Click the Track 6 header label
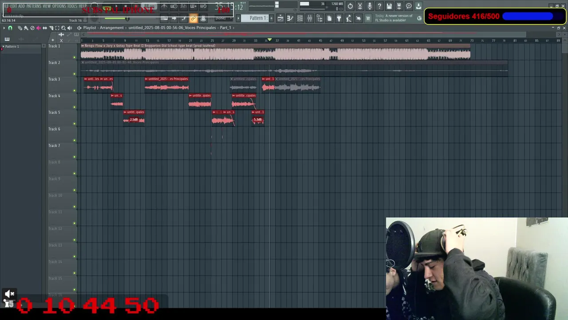 [x=54, y=129]
